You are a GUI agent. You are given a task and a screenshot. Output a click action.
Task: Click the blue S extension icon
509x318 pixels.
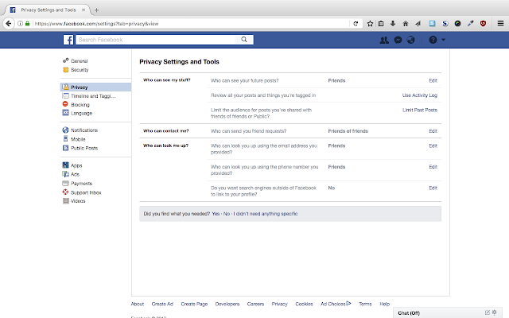[445, 23]
